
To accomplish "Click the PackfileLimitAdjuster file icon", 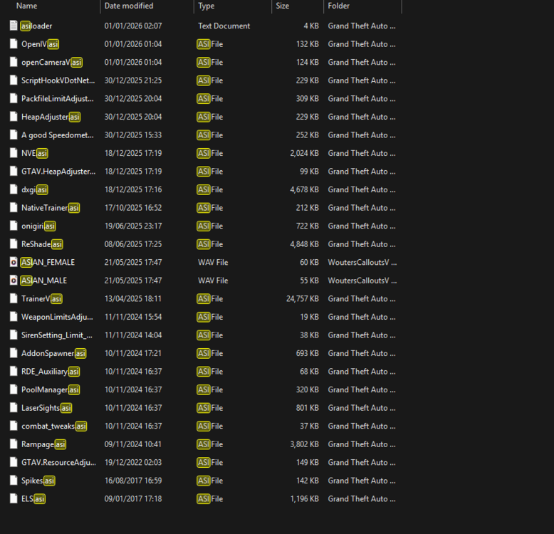I will (14, 98).
